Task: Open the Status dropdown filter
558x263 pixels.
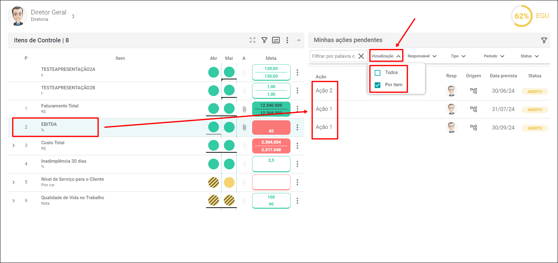Action: [529, 56]
